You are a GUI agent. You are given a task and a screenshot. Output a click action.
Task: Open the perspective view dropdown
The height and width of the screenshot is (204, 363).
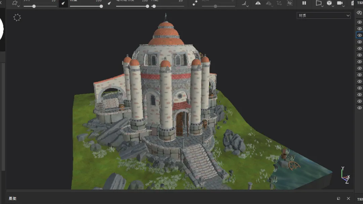point(319,3)
